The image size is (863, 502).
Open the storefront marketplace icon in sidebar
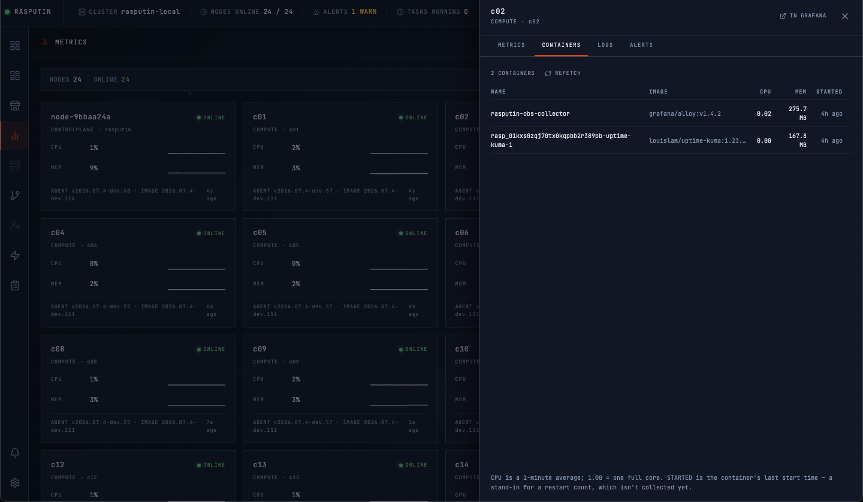point(15,106)
